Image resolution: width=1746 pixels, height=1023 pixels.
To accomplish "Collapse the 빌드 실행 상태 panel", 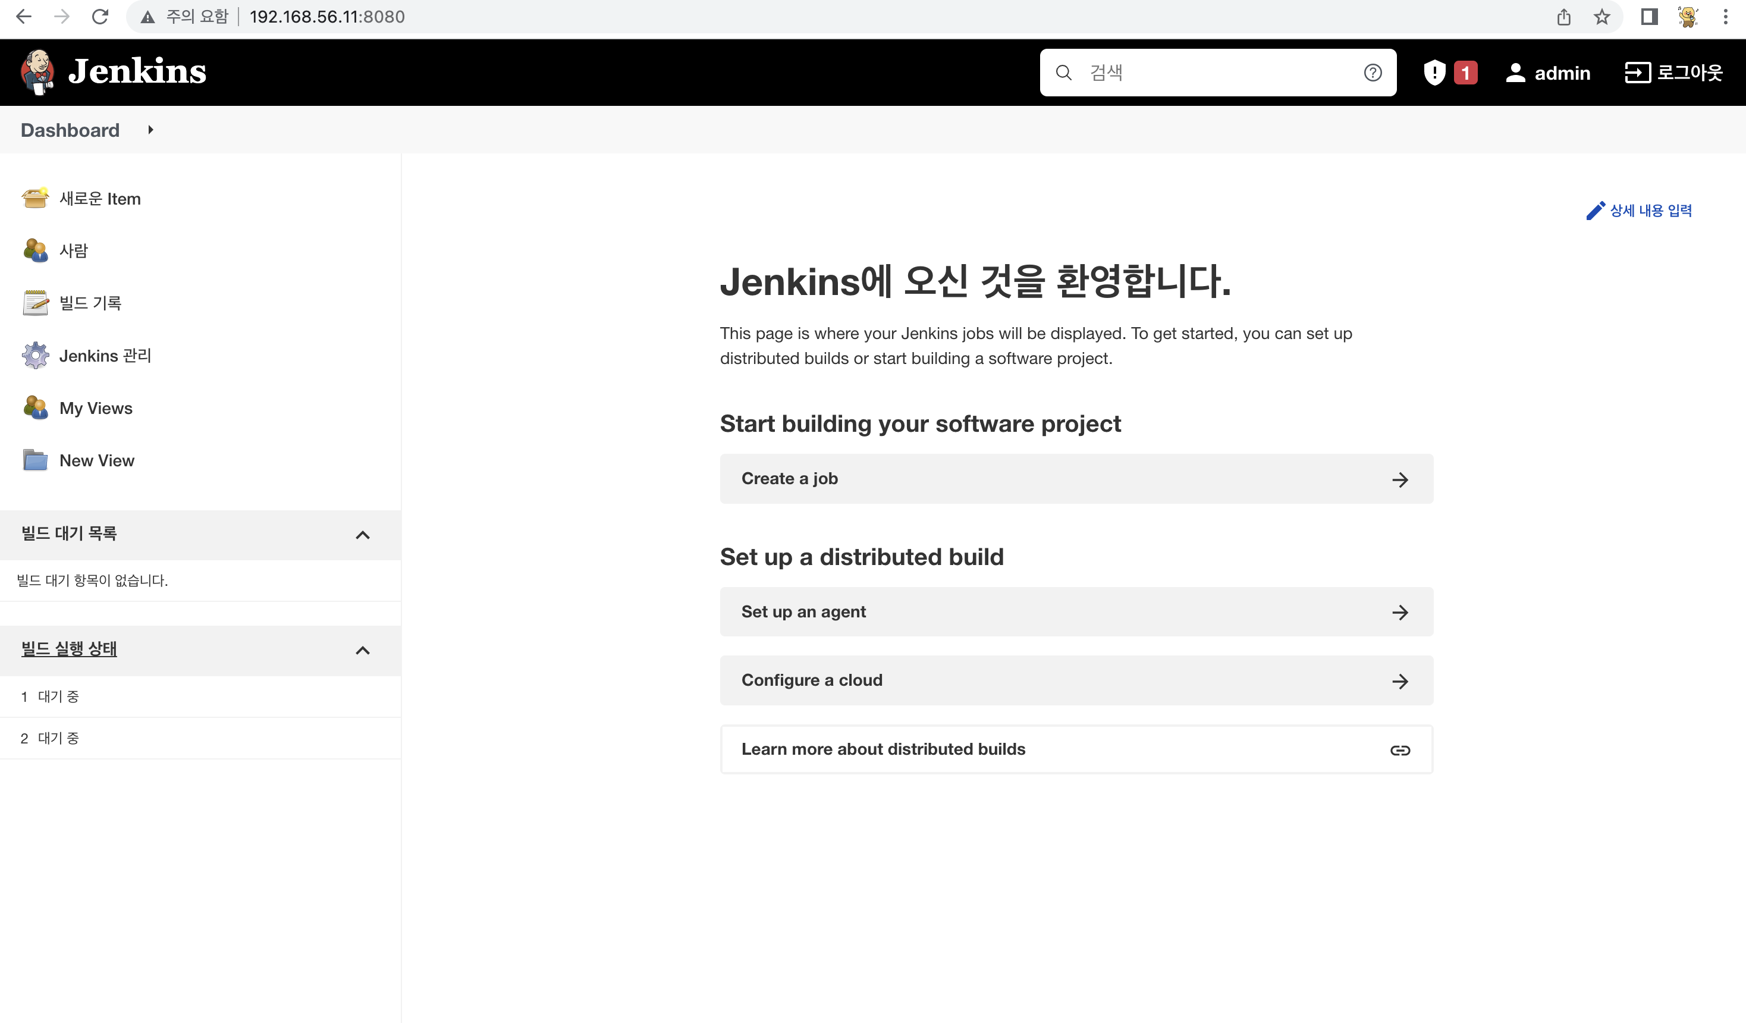I will point(362,650).
